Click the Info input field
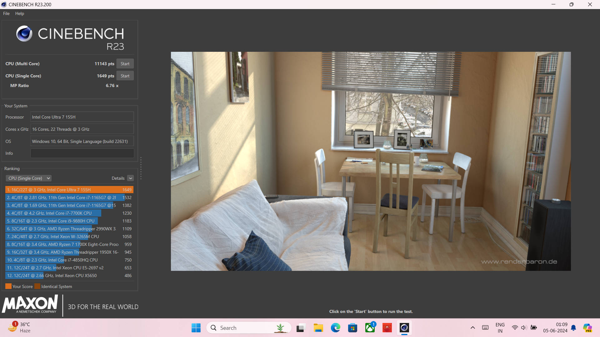 tap(82, 153)
